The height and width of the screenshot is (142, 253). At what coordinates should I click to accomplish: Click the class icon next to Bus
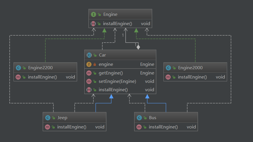(139, 118)
